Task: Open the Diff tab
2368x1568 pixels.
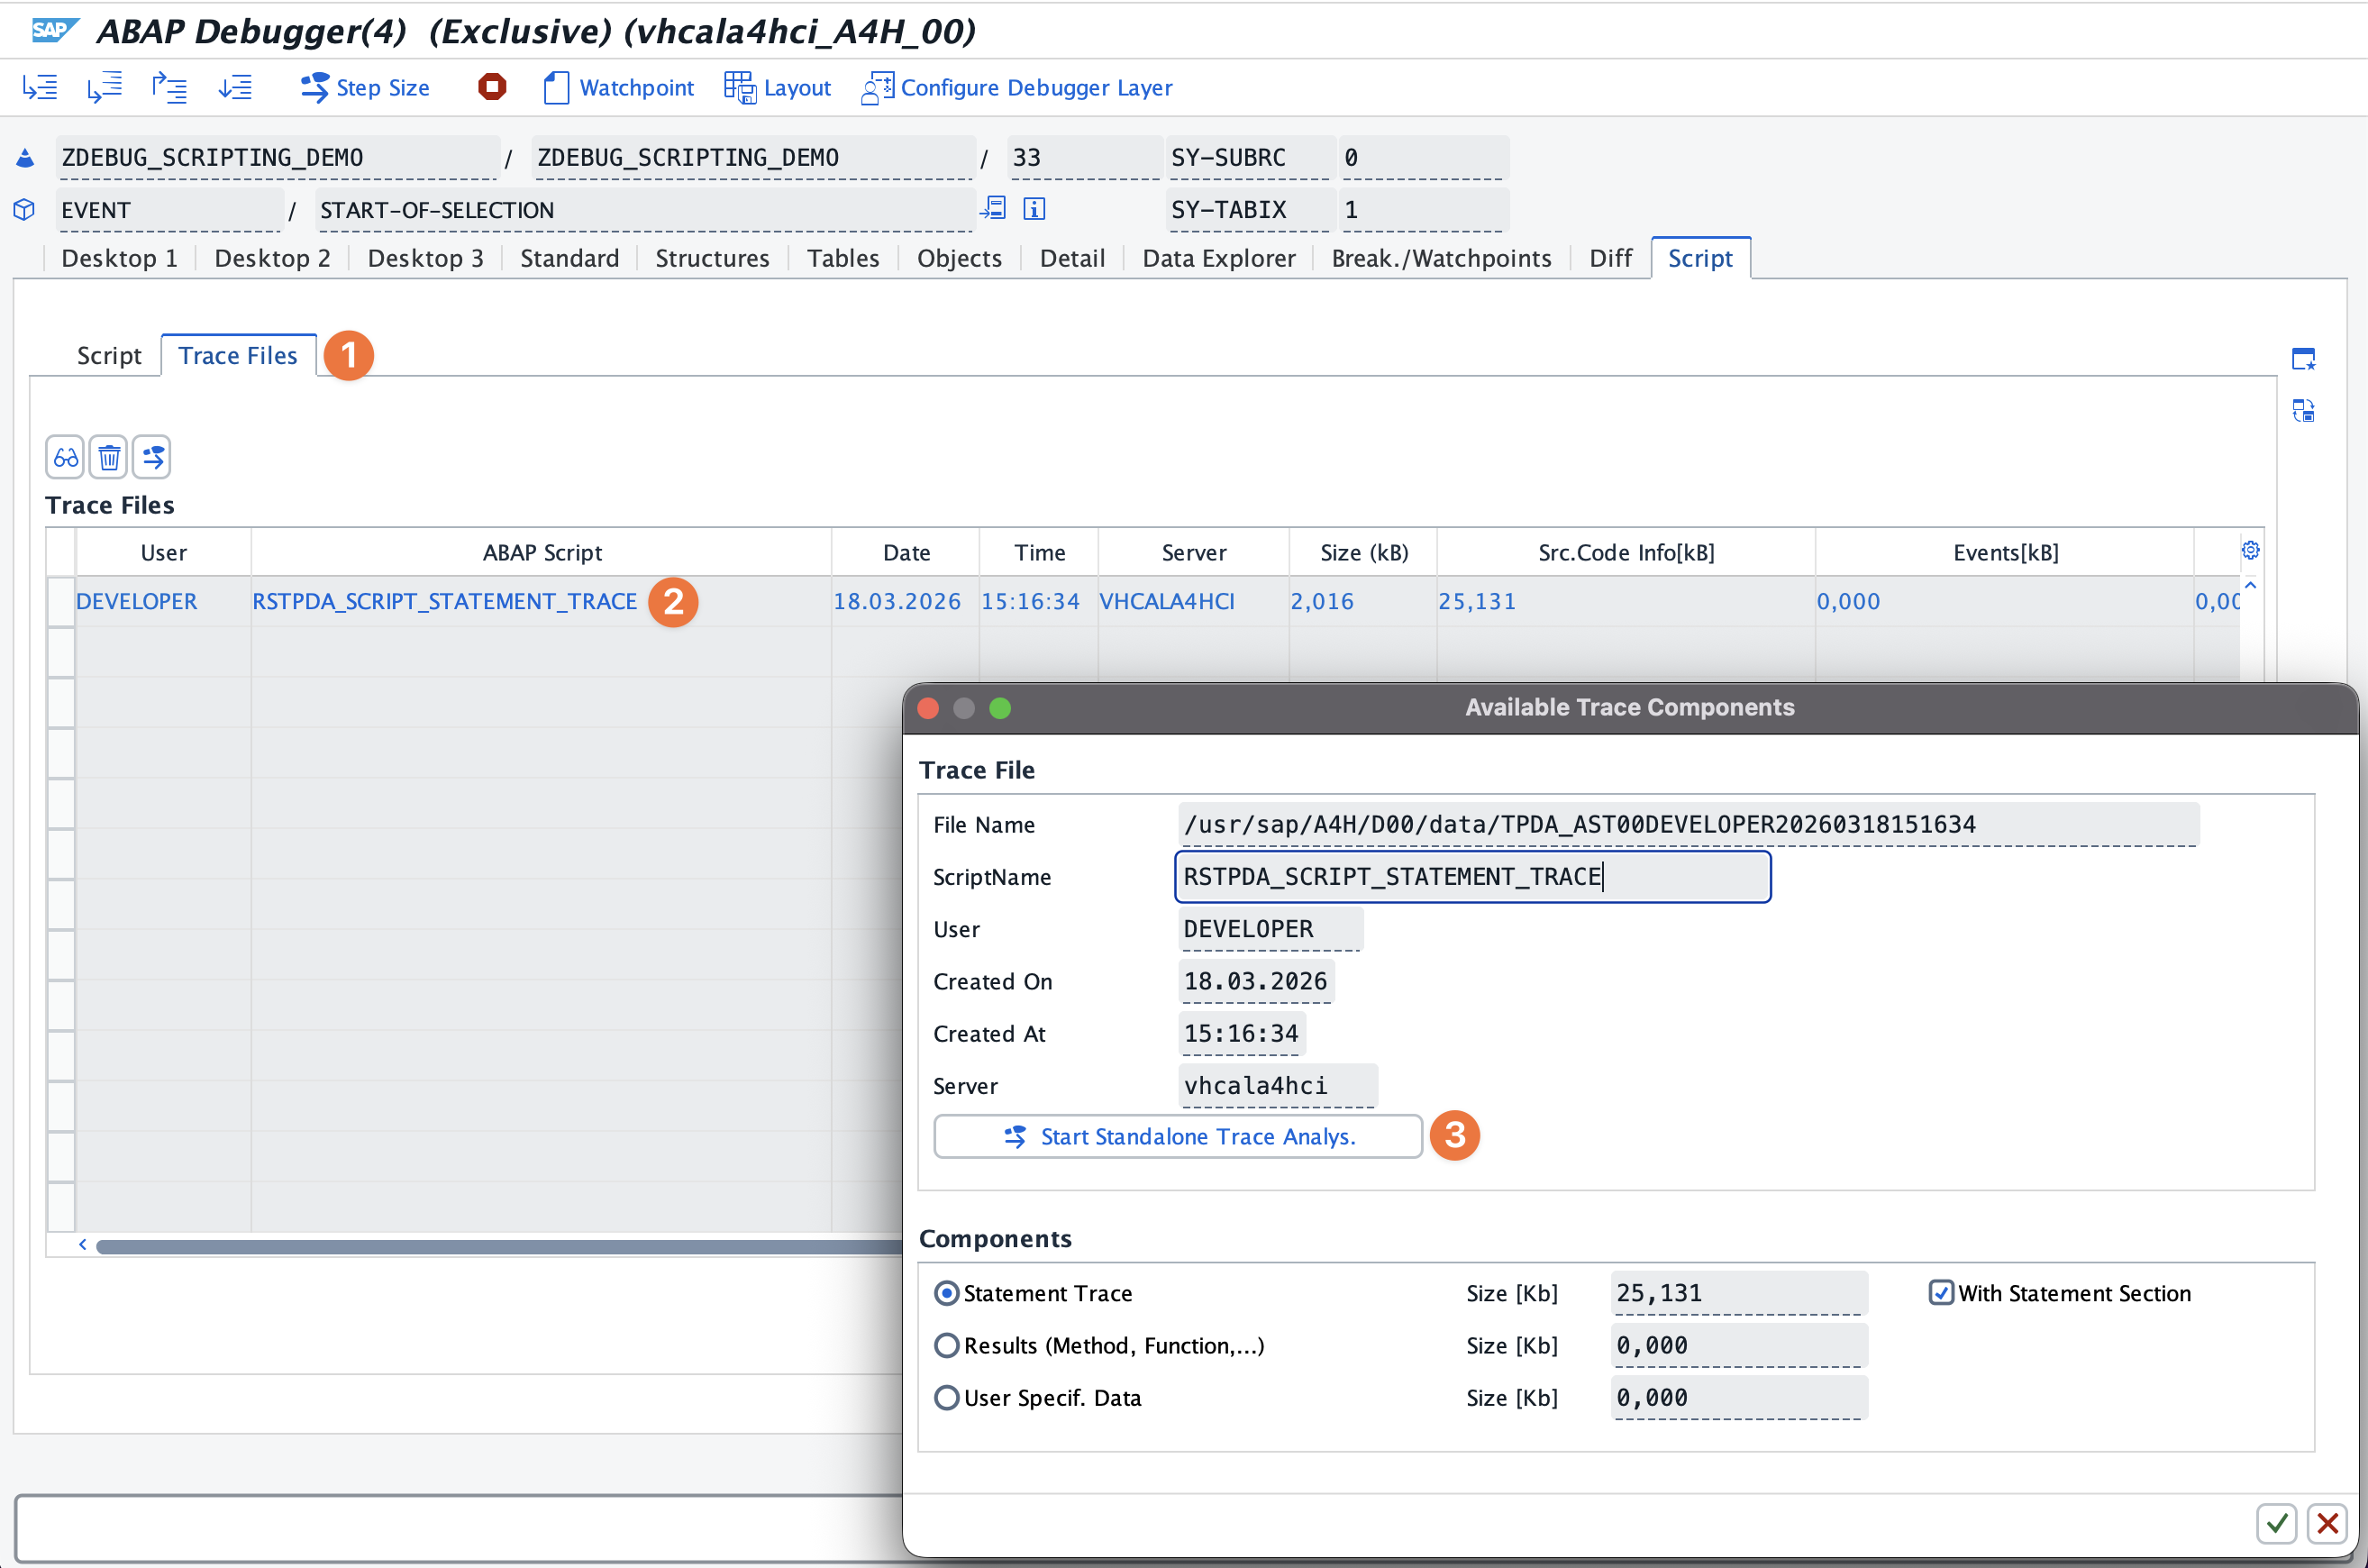Action: [x=1610, y=258]
